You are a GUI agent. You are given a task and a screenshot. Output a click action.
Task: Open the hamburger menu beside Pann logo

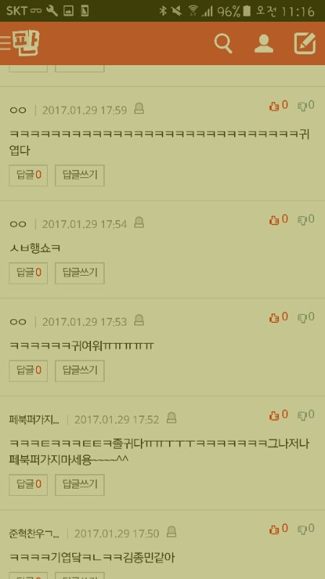point(6,43)
